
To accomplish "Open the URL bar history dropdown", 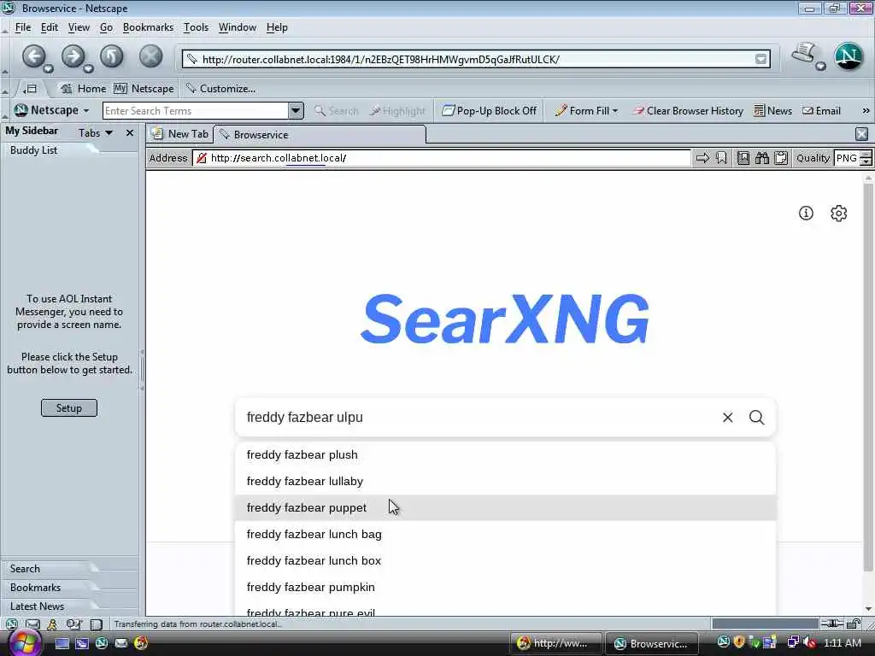I will (x=760, y=59).
